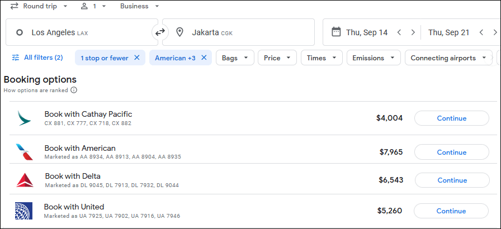Open the Connecting airports filter dropdown
Screen dimensions: 501x229
pyautogui.click(x=448, y=58)
